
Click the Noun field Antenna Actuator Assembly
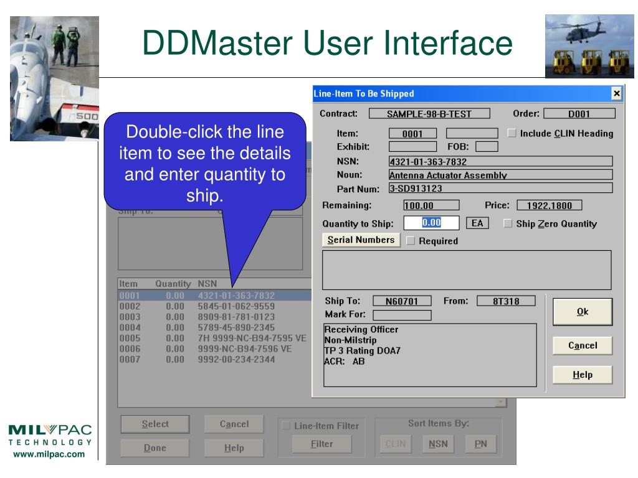501,175
